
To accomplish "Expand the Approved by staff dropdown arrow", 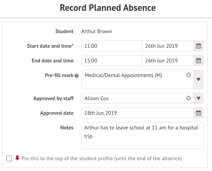I will coord(199,98).
